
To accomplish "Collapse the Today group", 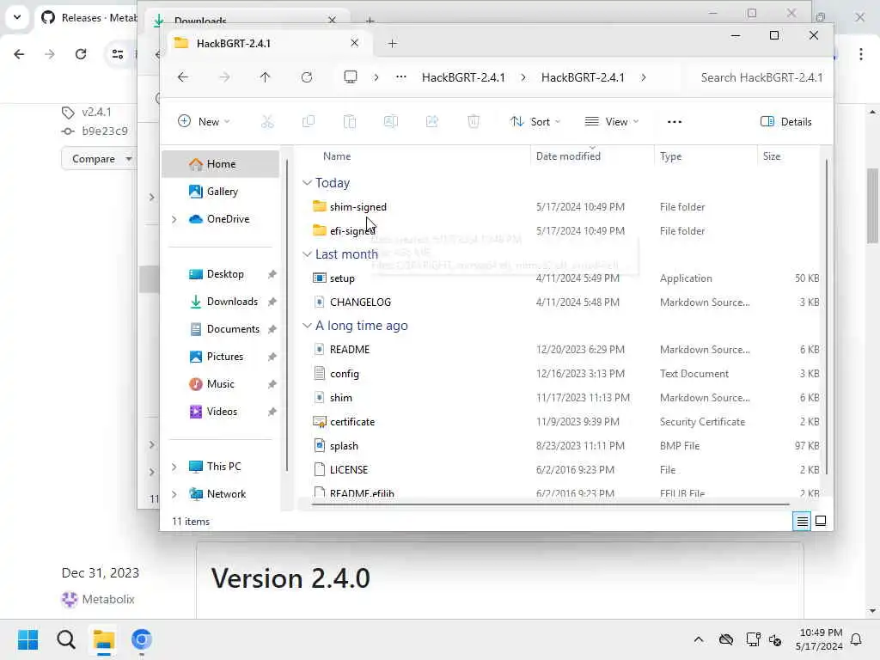I will point(307,183).
